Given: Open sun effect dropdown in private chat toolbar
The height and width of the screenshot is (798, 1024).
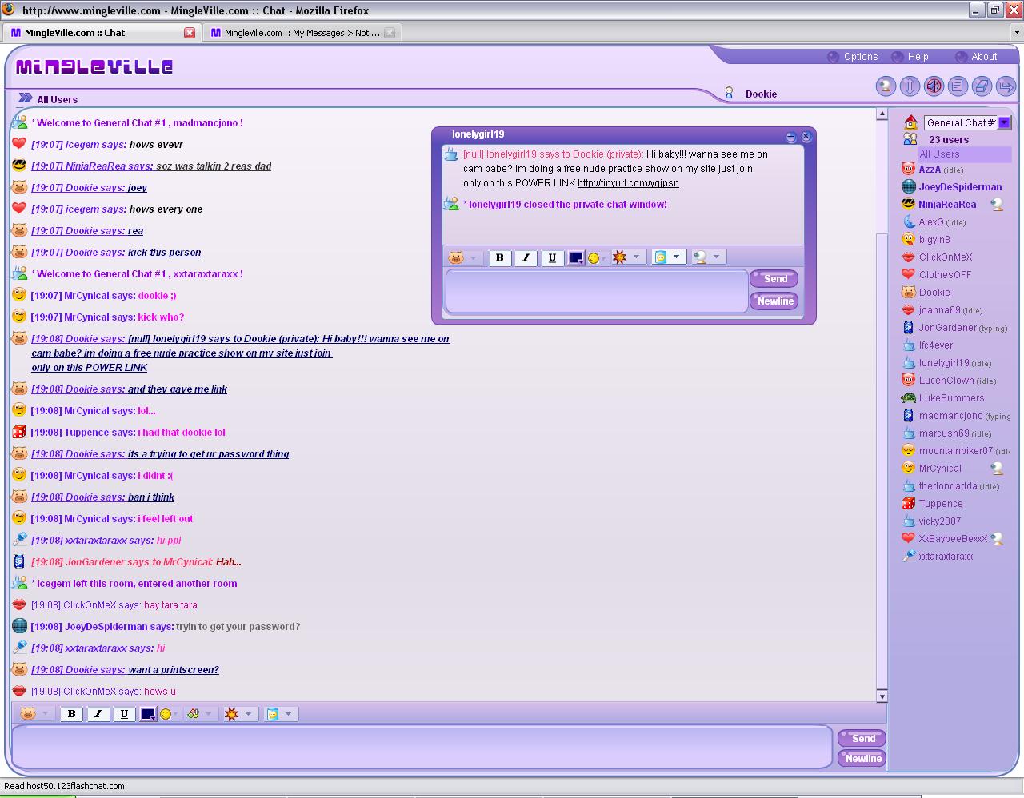Looking at the screenshot, I should pyautogui.click(x=627, y=257).
